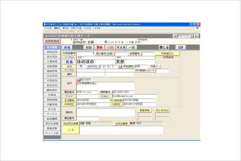Open the ファイル menu
Screen dimensions: 241x161
(x=48, y=28)
